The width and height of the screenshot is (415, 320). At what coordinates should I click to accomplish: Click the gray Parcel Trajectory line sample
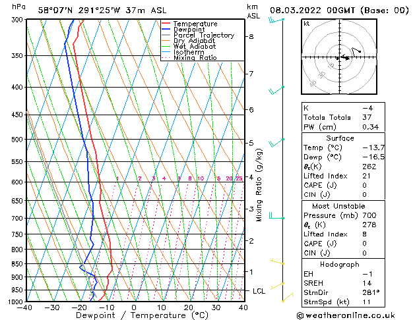[x=166, y=35]
